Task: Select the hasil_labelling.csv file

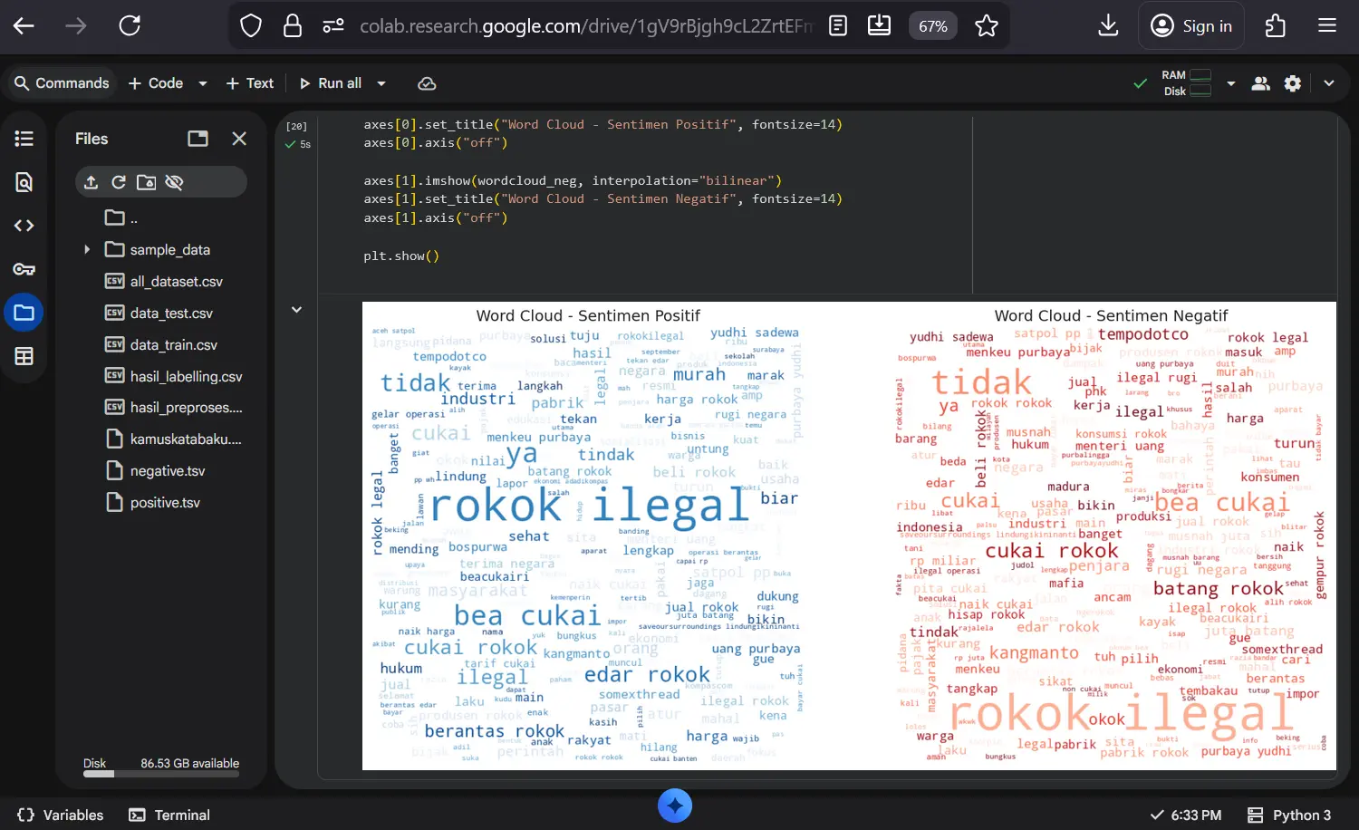Action: tap(184, 375)
